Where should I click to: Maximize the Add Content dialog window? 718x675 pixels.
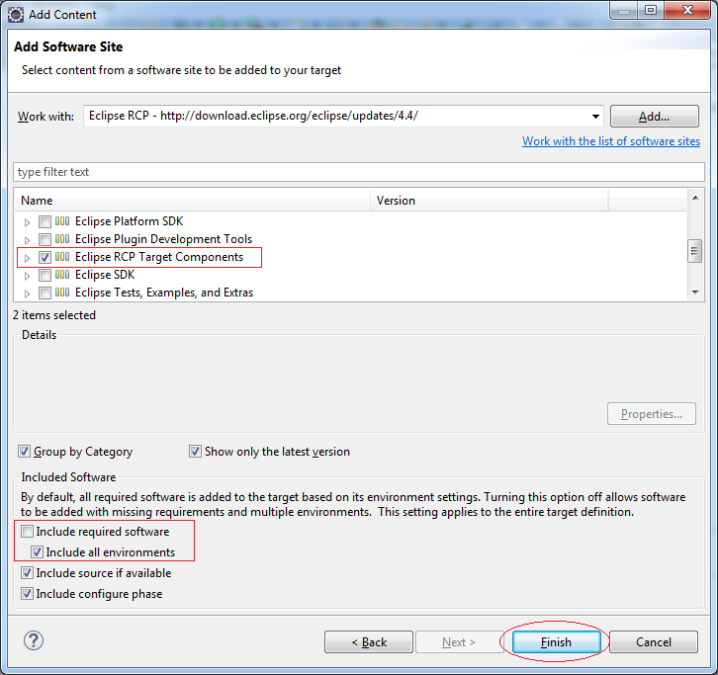click(650, 10)
